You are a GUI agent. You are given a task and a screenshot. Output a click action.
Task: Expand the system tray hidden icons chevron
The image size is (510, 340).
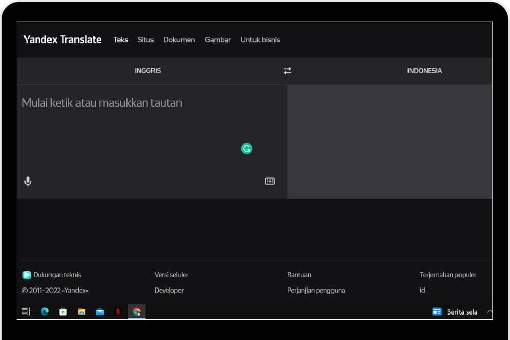[x=490, y=311]
